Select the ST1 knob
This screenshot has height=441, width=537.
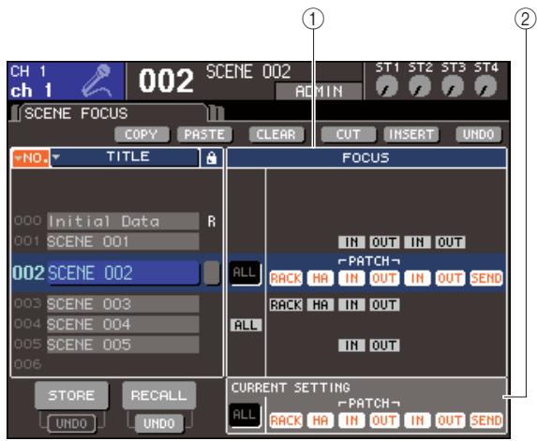(387, 85)
